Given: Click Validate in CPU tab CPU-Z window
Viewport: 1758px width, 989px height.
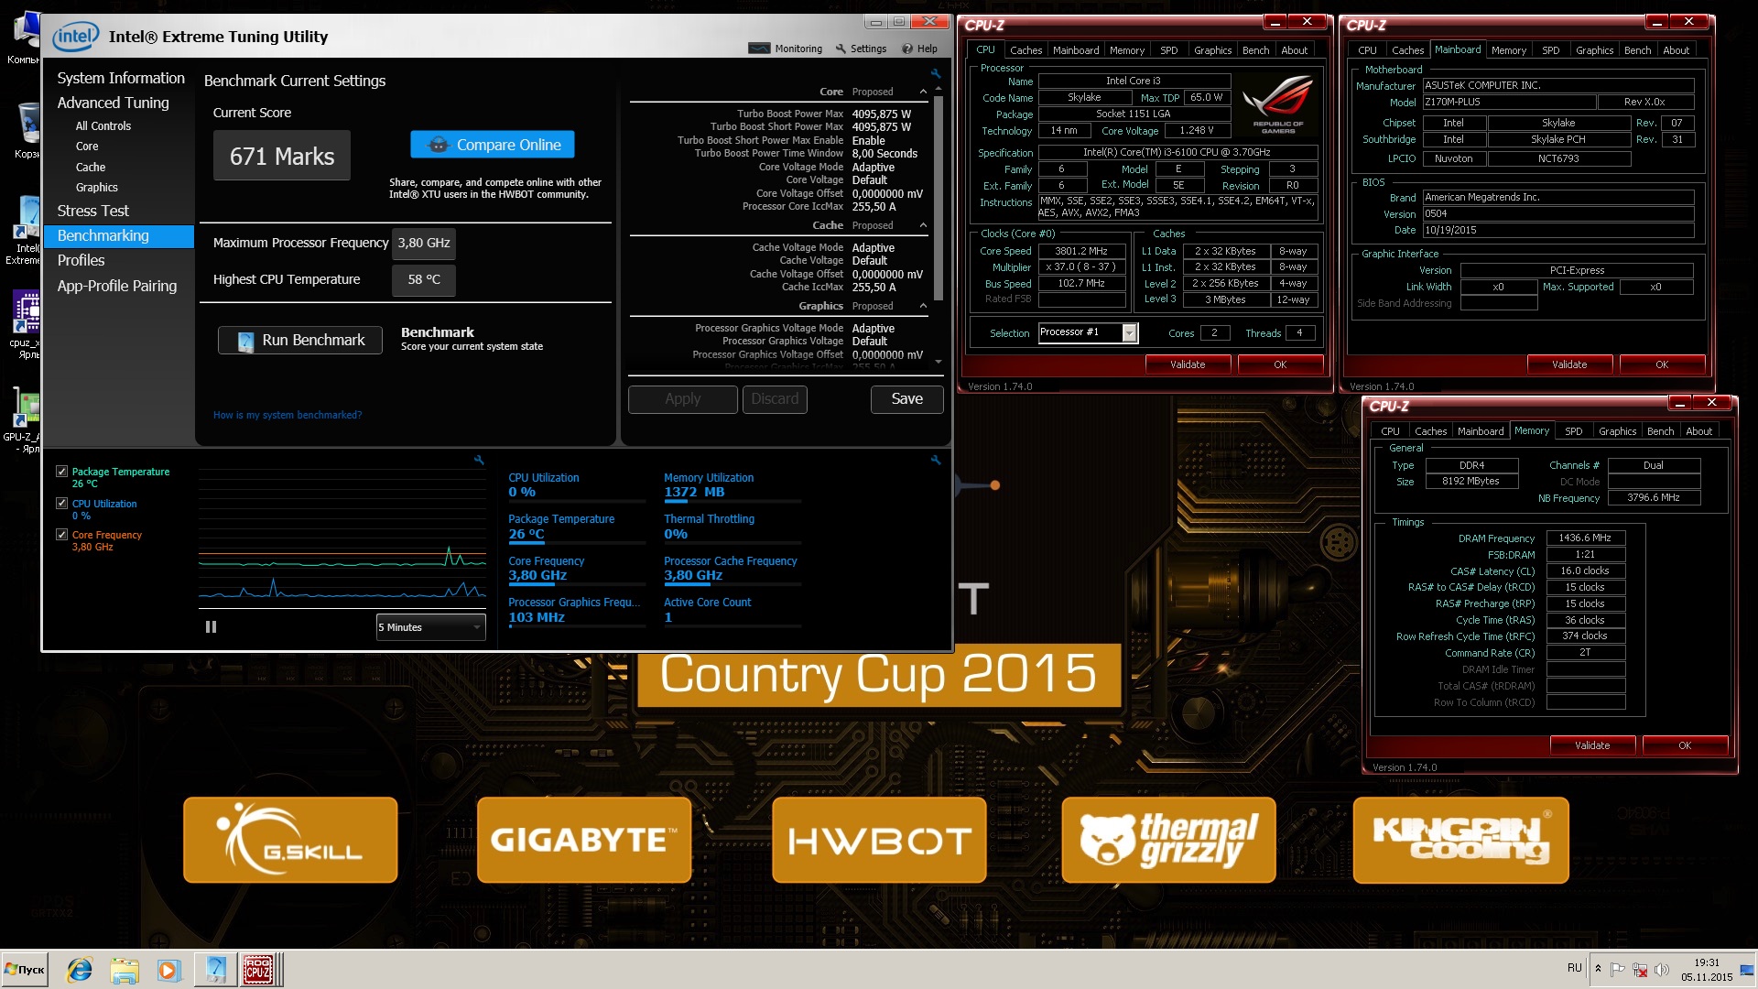Looking at the screenshot, I should (1188, 364).
